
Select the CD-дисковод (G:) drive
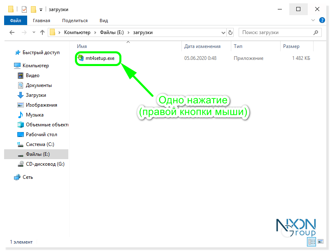click(x=45, y=164)
